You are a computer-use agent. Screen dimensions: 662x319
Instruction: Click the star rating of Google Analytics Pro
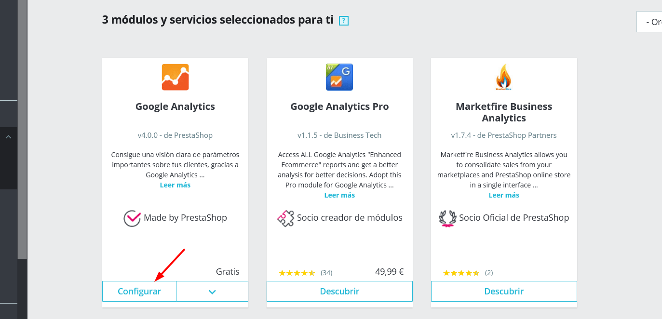point(297,273)
